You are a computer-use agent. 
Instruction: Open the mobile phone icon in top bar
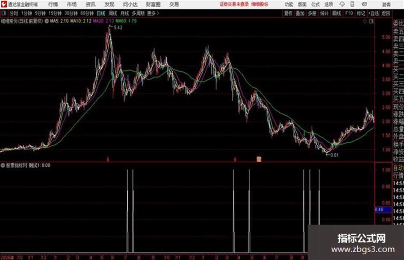click(352, 4)
